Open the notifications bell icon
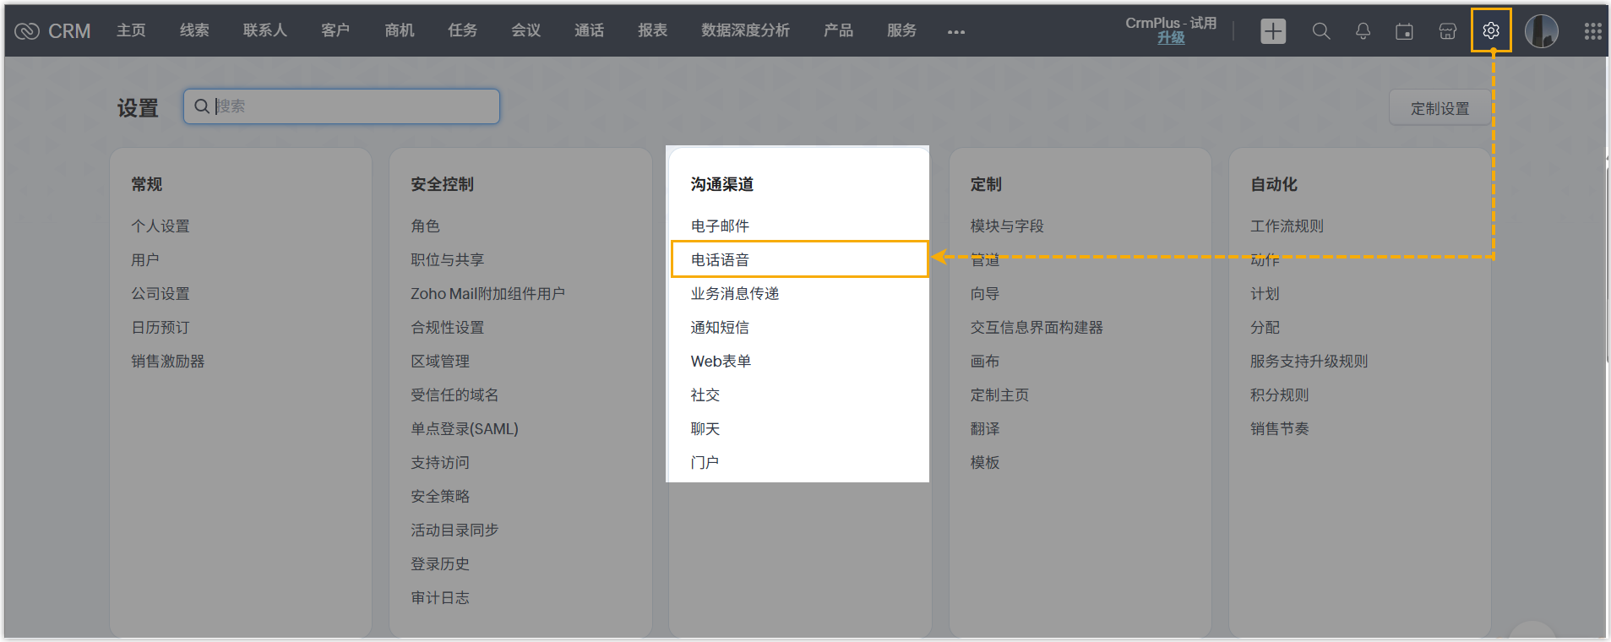1611x642 pixels. (x=1363, y=31)
